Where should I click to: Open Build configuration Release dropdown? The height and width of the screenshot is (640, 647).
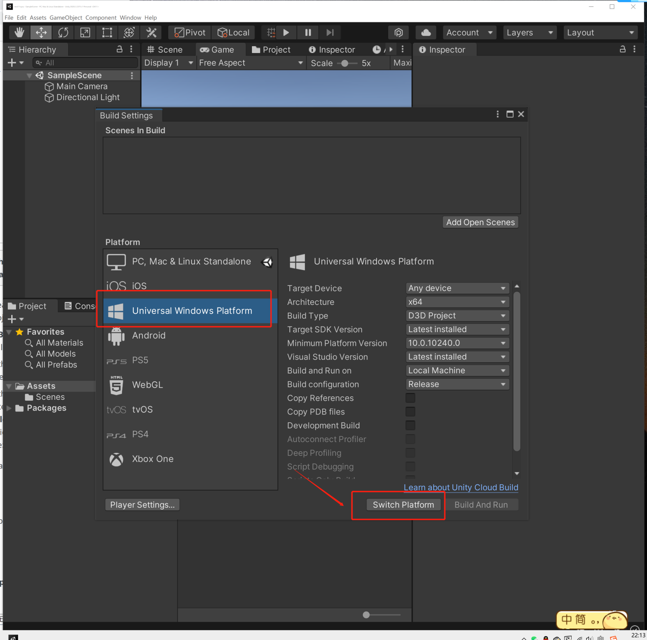pyautogui.click(x=457, y=384)
